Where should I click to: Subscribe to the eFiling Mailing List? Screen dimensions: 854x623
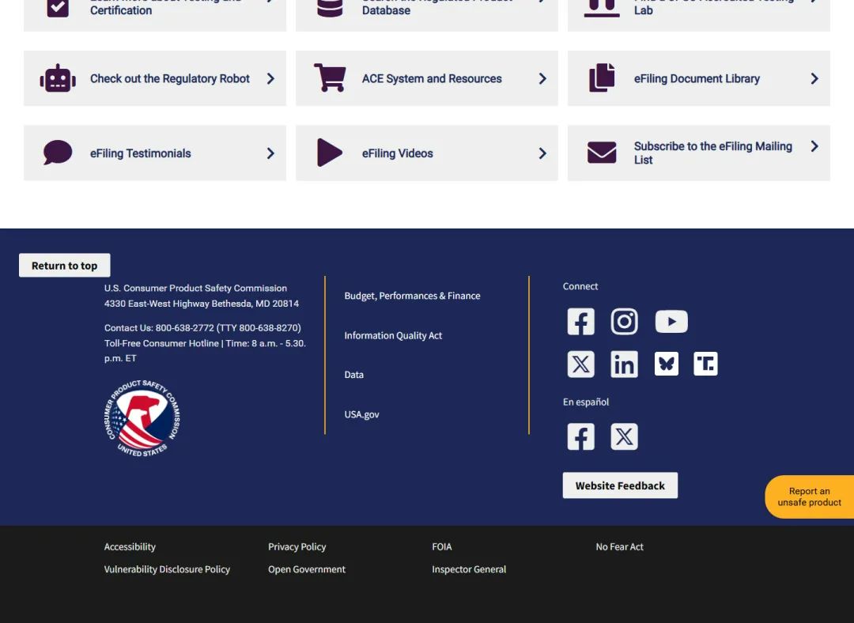coord(713,153)
